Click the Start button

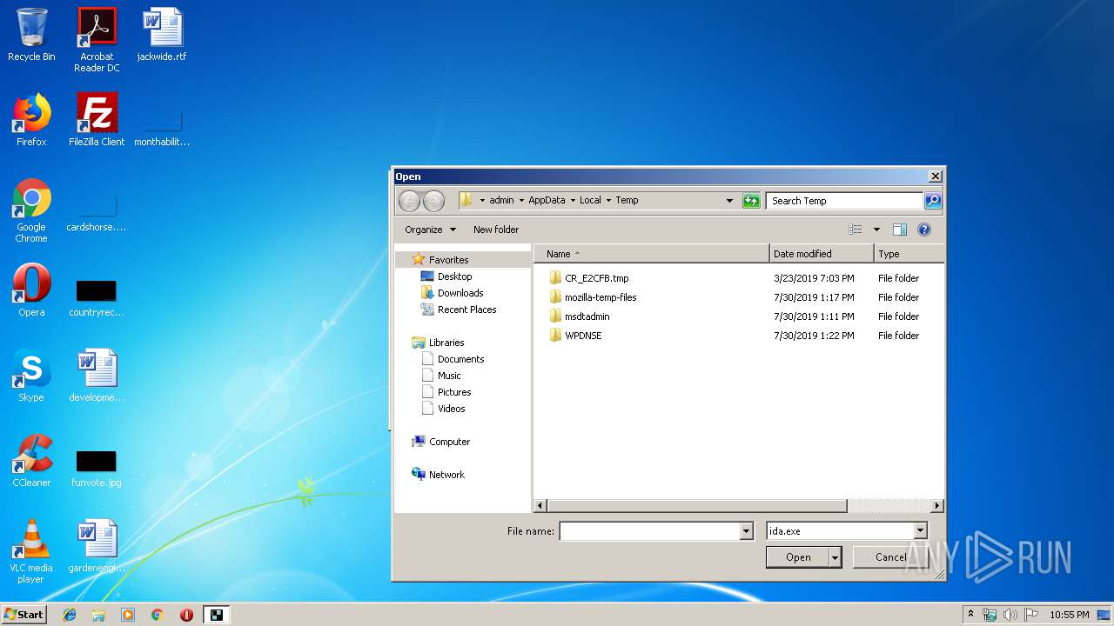point(24,615)
